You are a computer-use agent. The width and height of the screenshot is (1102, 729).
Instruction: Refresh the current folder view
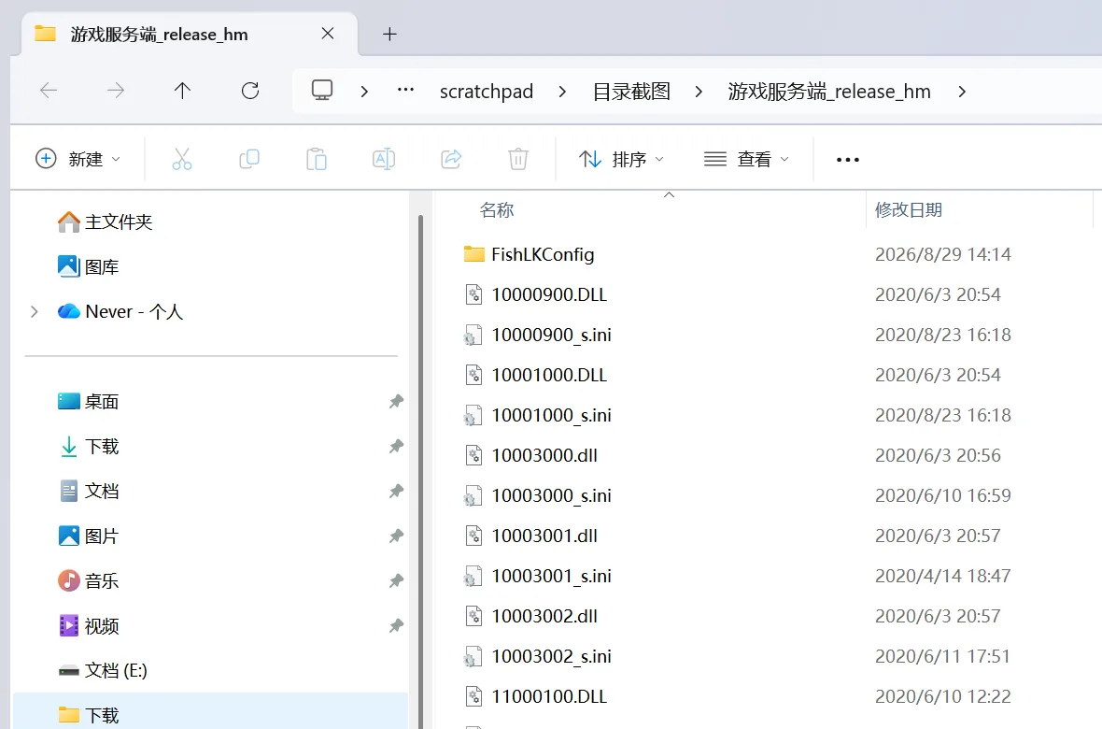pyautogui.click(x=250, y=90)
